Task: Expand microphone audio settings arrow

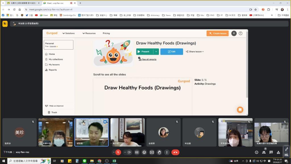Action: pos(114,152)
